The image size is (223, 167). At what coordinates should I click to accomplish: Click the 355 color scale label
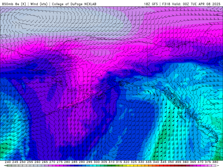(x=178, y=162)
